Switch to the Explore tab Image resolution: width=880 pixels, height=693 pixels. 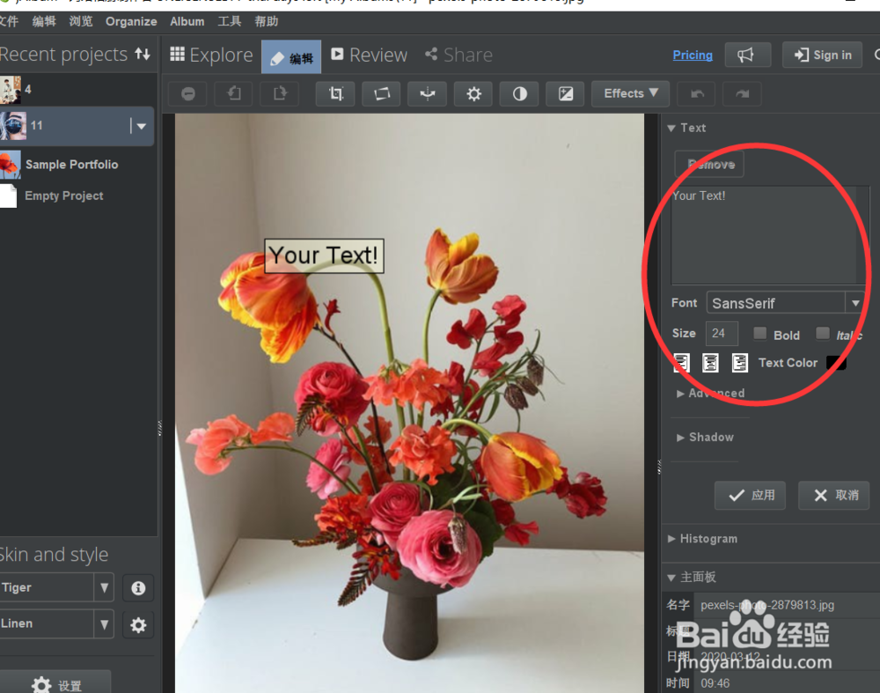click(211, 55)
